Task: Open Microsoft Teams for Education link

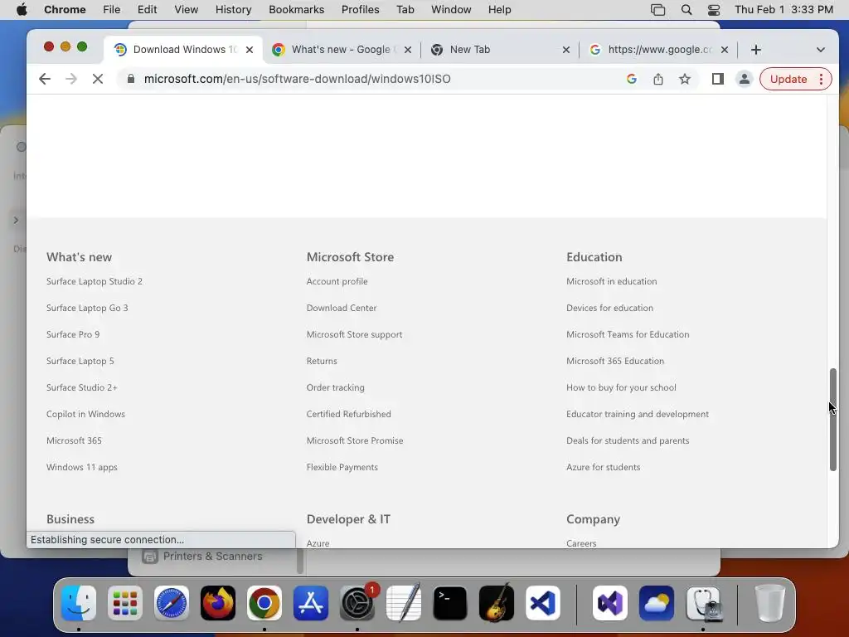Action: (628, 334)
